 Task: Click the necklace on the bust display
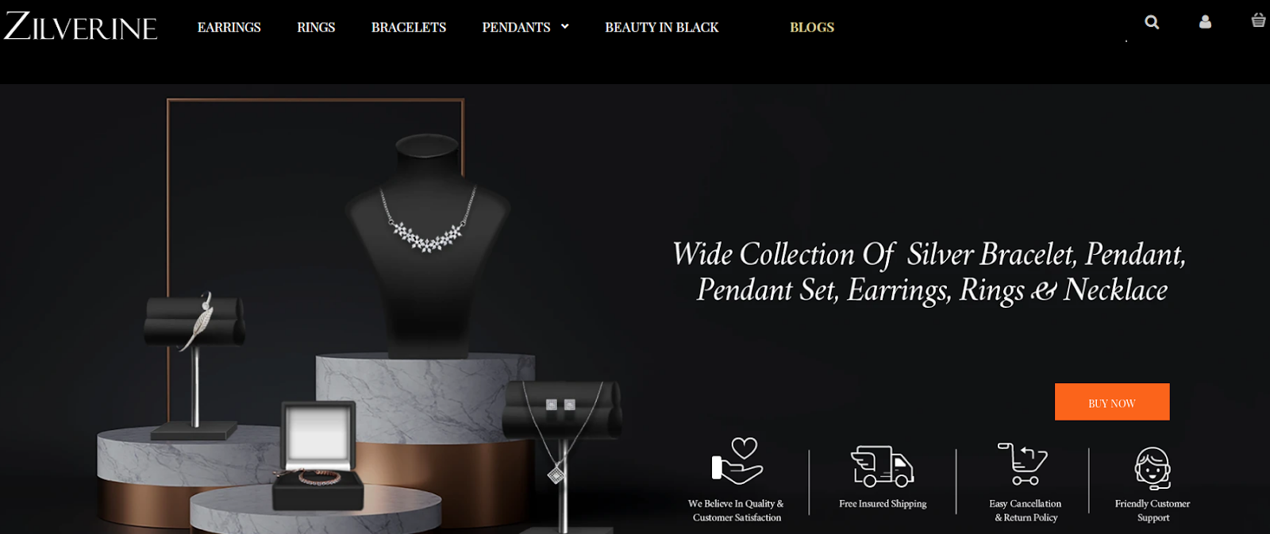click(x=428, y=221)
